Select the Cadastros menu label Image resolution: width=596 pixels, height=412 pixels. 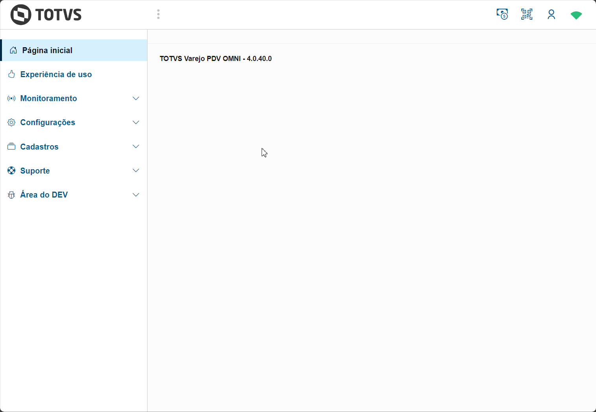tap(39, 147)
